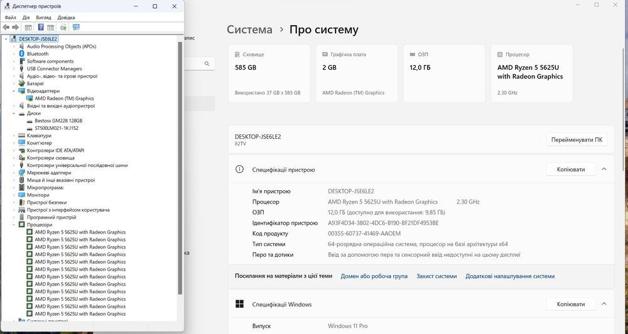Expand the Комп'ютер tree node
Screen dimensions: 628x334
pyautogui.click(x=14, y=143)
